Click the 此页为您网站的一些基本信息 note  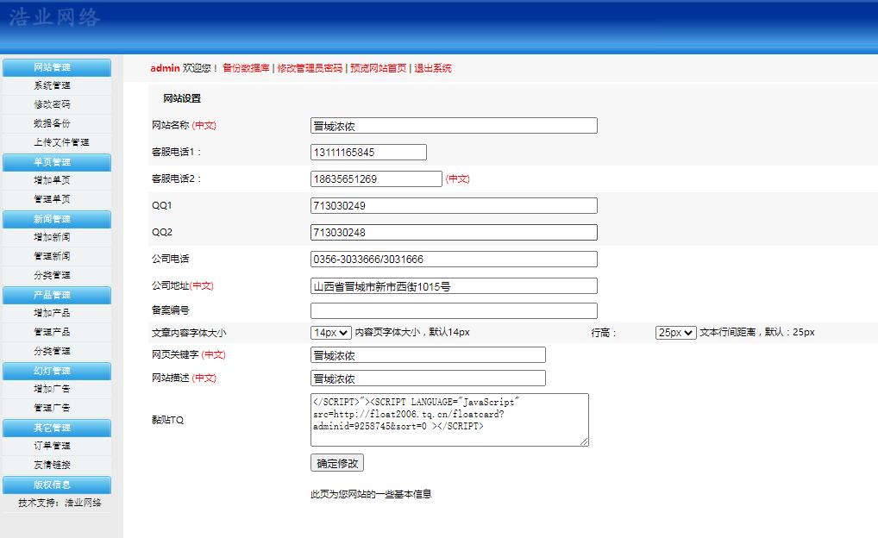(371, 494)
